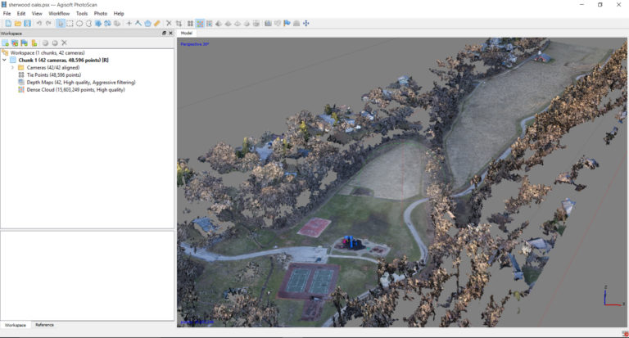
Task: Choose the Rectangle Selection tool
Action: [70, 23]
